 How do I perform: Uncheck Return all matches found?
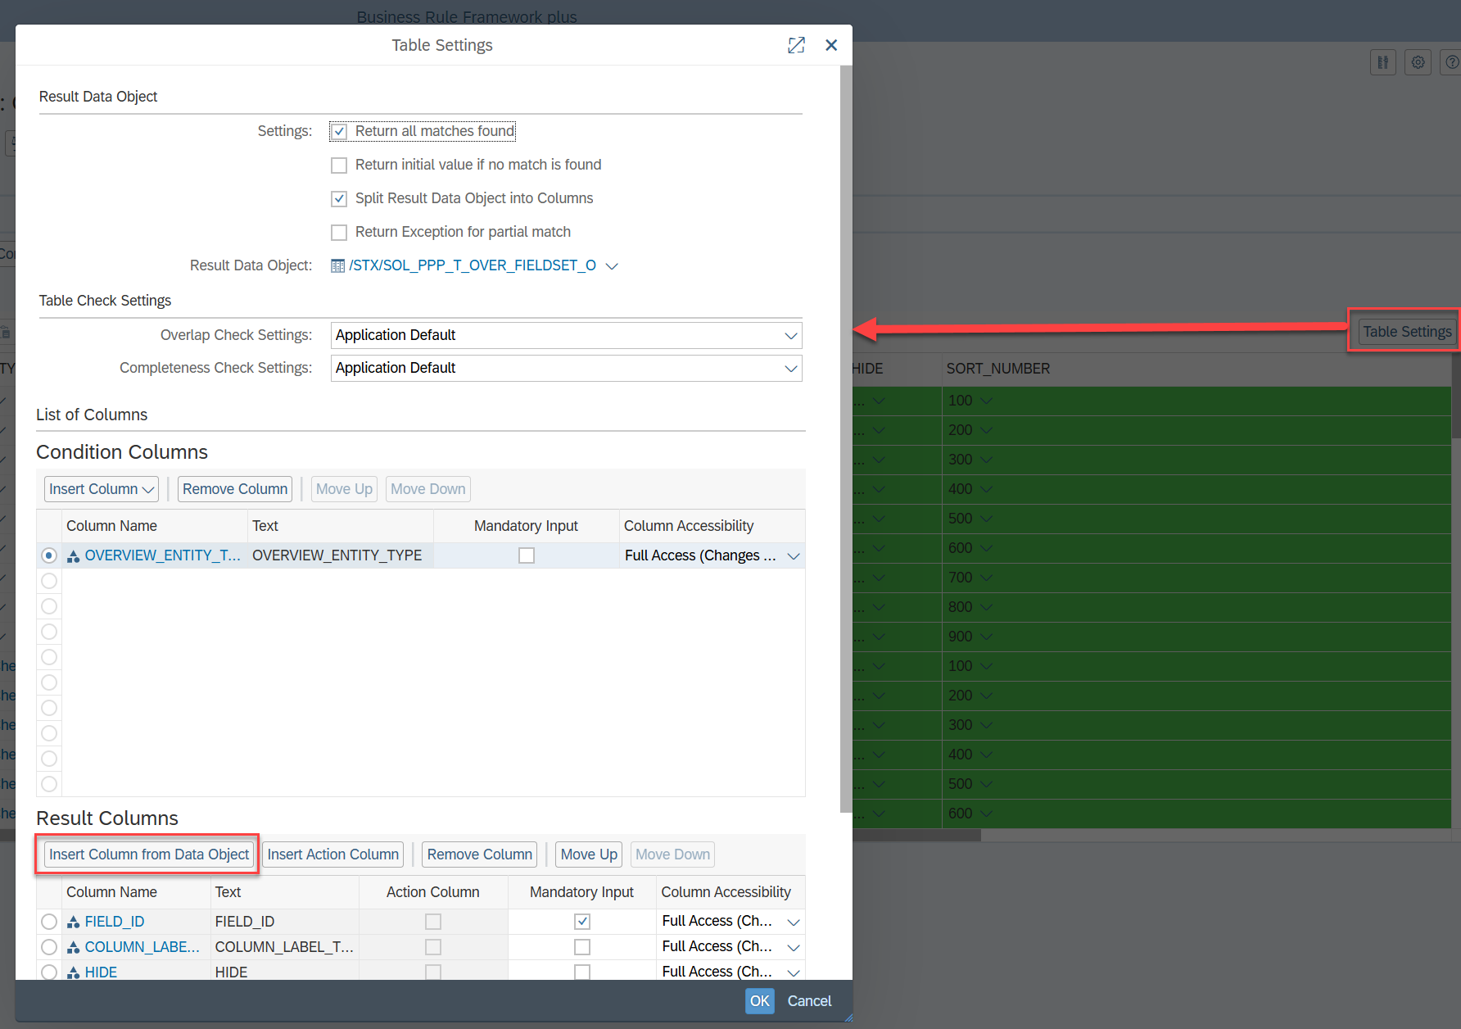[x=339, y=132]
